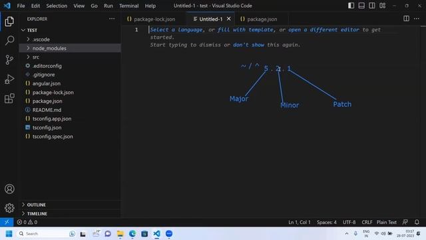Open the editor More Actions ellipsis
426x240 pixels.
coord(417,19)
